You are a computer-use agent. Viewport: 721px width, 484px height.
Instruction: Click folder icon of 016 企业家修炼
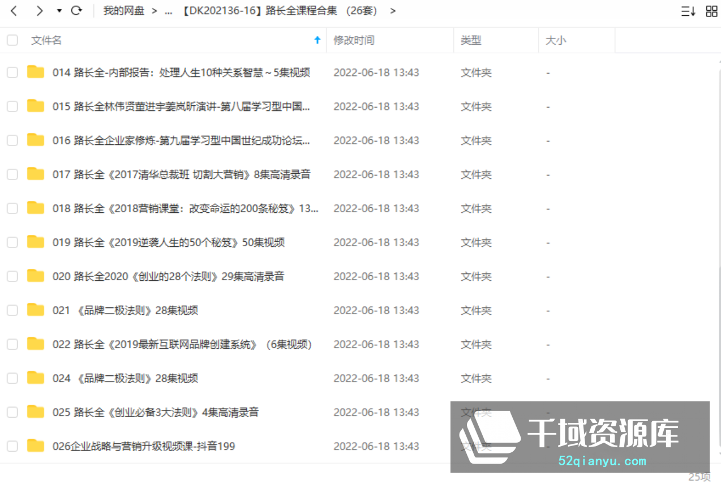point(36,140)
